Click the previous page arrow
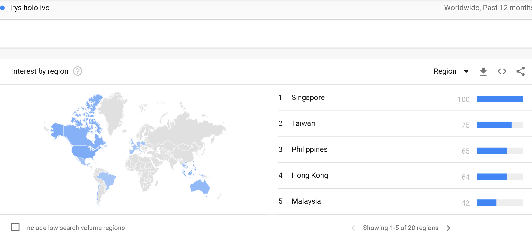Screen dimensions: 532x234 click(353, 228)
